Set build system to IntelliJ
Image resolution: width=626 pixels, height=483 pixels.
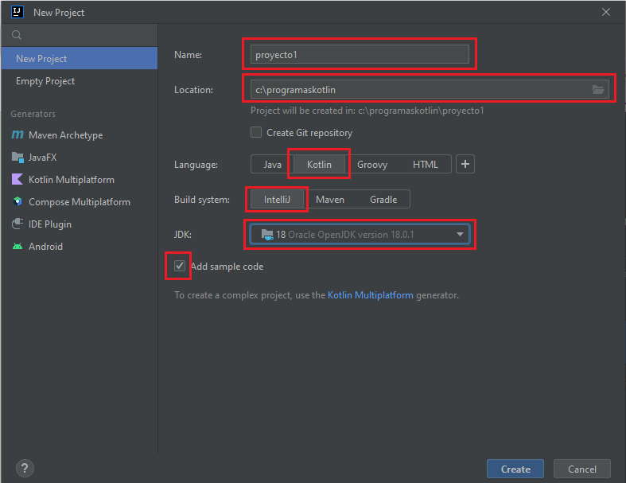pyautogui.click(x=277, y=200)
